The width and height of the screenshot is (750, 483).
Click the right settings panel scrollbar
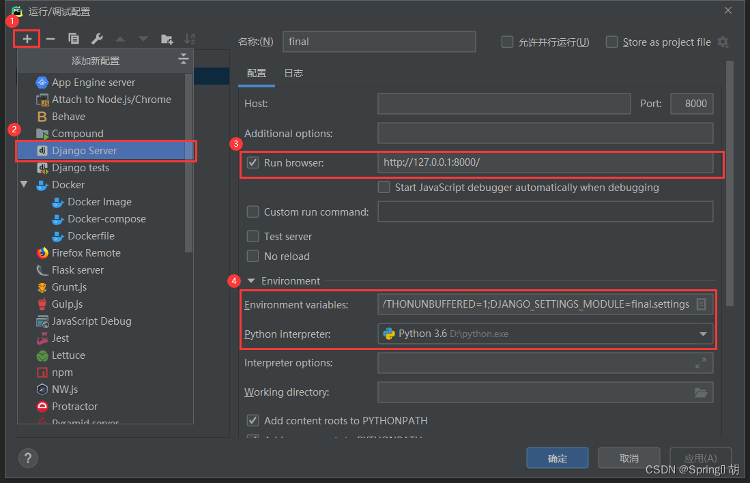point(730,183)
